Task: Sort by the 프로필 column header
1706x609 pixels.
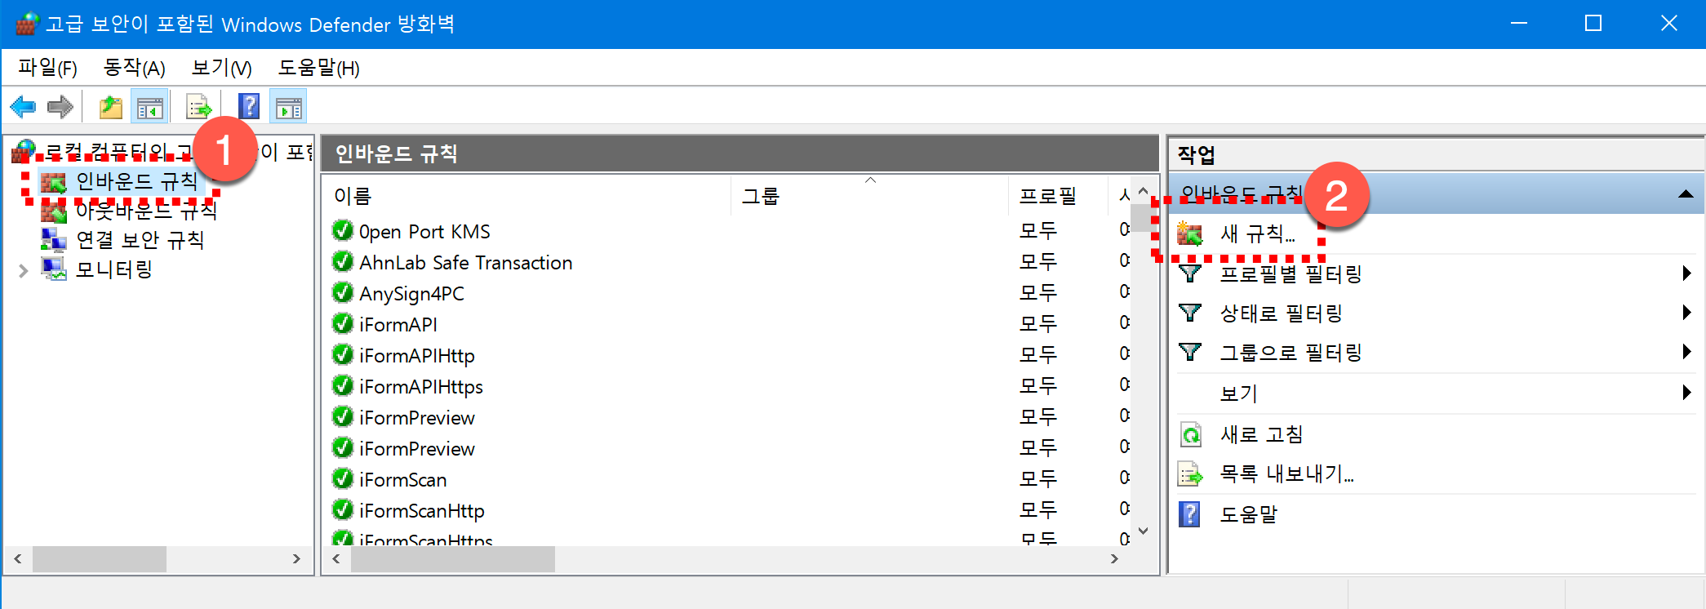Action: coord(1058,196)
